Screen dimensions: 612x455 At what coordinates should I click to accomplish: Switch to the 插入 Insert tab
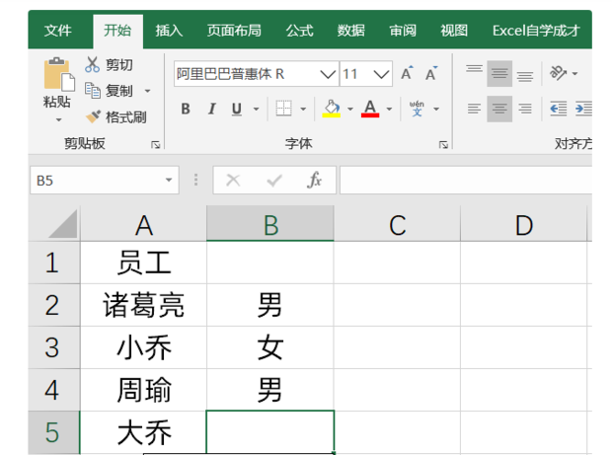[169, 30]
